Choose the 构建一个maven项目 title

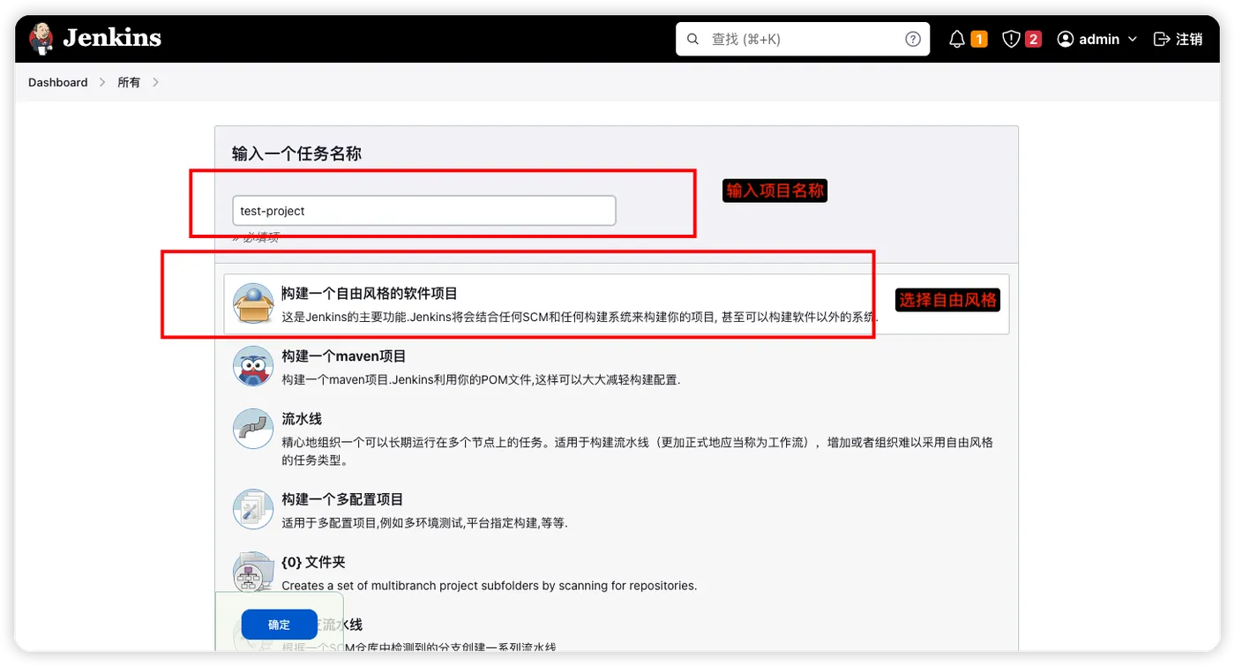pyautogui.click(x=344, y=356)
